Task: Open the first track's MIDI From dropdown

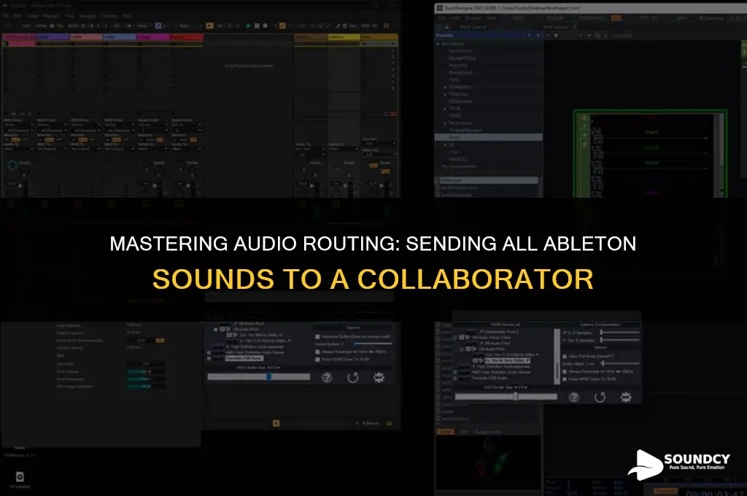Action: [18, 125]
